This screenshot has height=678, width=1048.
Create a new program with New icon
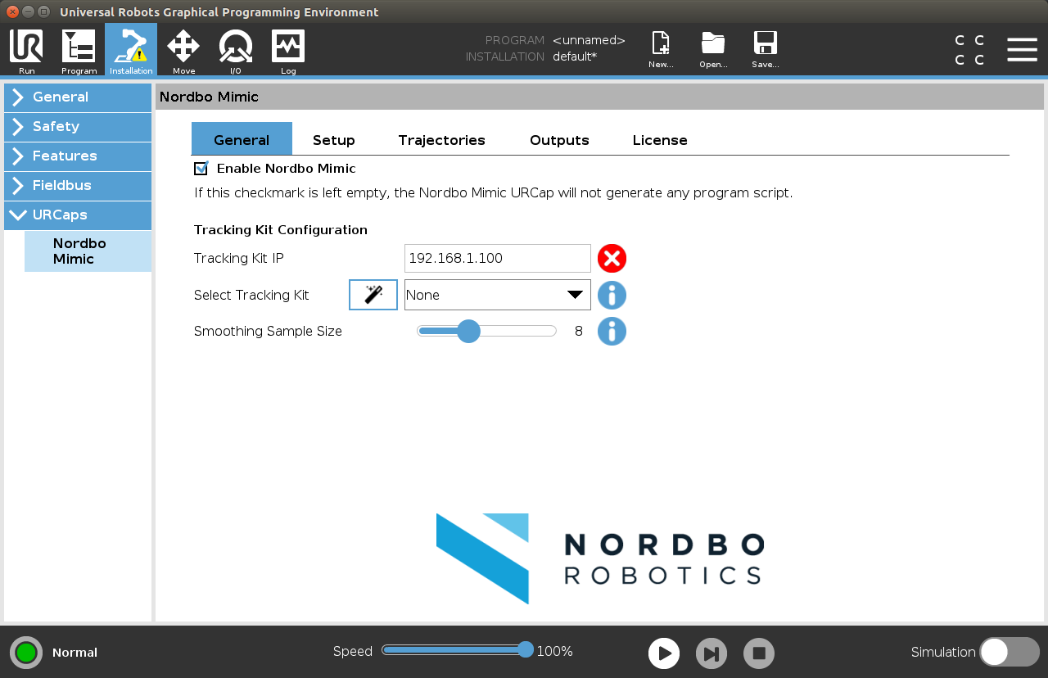661,50
